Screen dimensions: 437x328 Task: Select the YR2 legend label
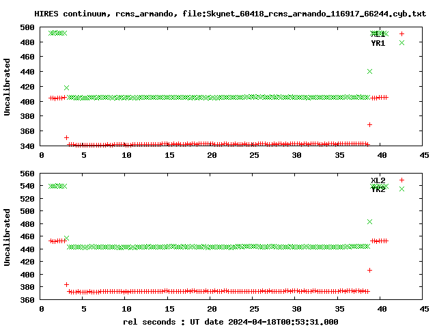[x=378, y=189]
